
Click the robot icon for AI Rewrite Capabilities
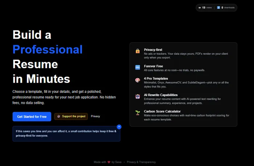(x=138, y=96)
